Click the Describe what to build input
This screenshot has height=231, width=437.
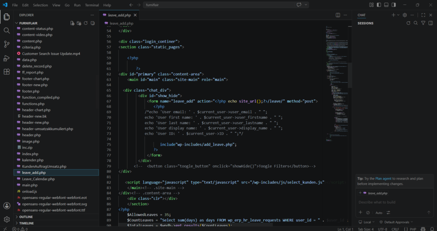pos(394,202)
